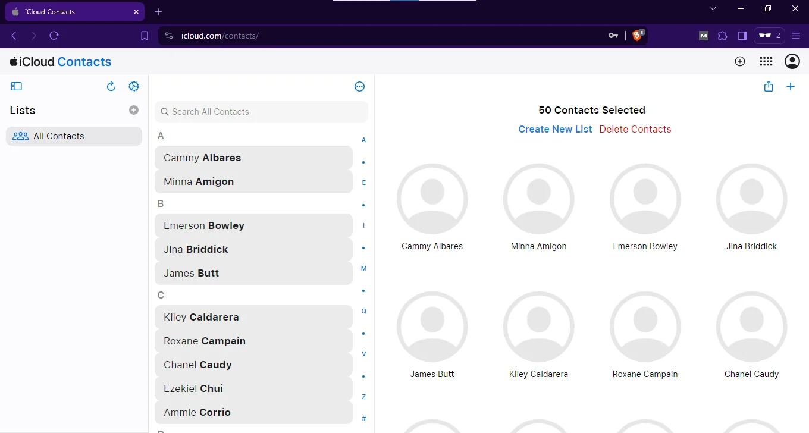This screenshot has height=433, width=809.
Task: Select Ezekiel Chui in contact list
Action: pos(253,388)
